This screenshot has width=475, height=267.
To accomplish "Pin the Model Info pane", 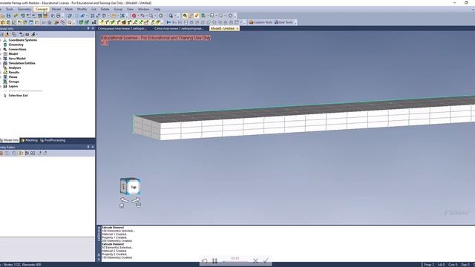I will click(88, 28).
